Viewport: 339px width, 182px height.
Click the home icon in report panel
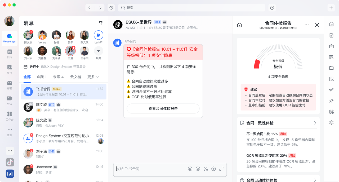pyautogui.click(x=239, y=25)
